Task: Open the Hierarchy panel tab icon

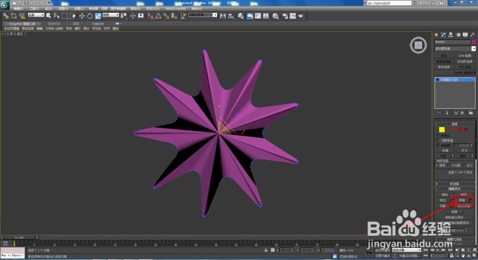Action: (451, 35)
